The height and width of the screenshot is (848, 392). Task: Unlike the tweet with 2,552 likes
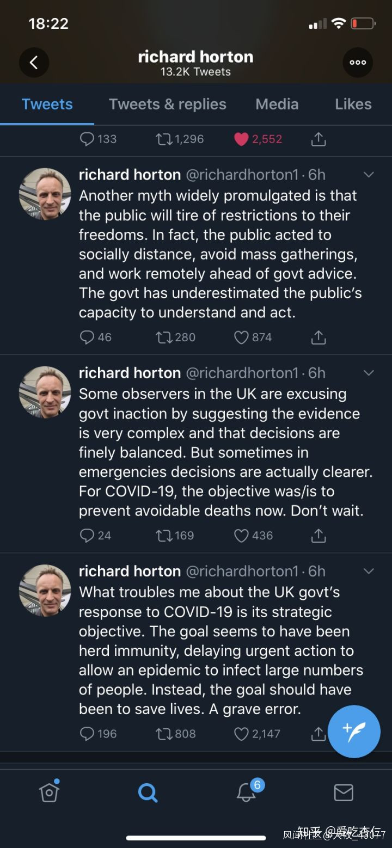tap(241, 139)
